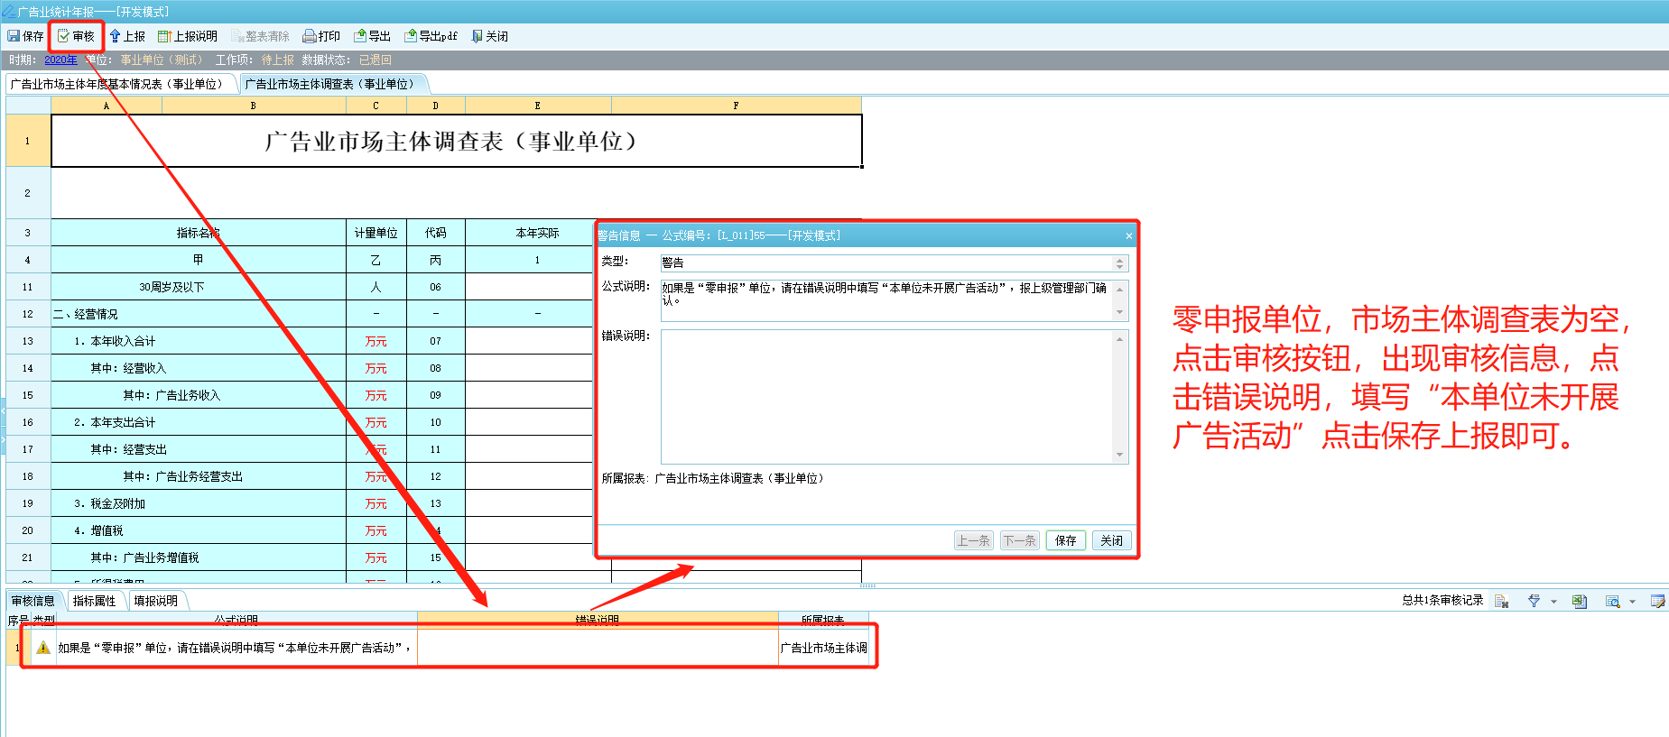Select the 填报说明 tab
1669x737 pixels.
coord(155,601)
